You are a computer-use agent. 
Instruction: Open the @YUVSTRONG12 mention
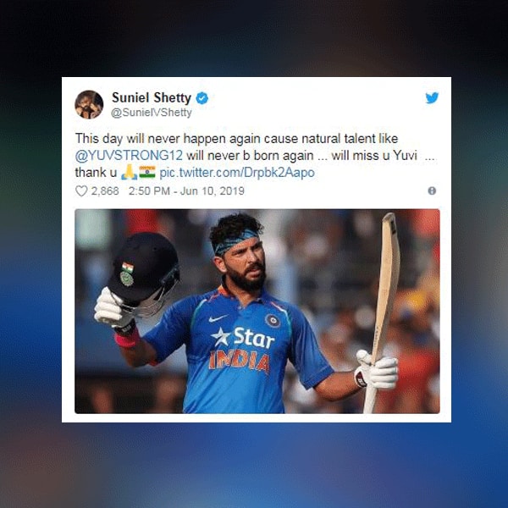(129, 156)
